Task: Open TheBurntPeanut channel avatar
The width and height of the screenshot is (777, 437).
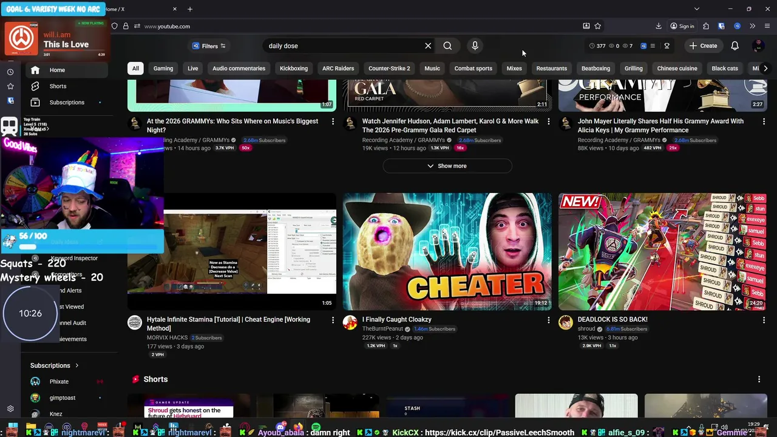Action: 350,322
